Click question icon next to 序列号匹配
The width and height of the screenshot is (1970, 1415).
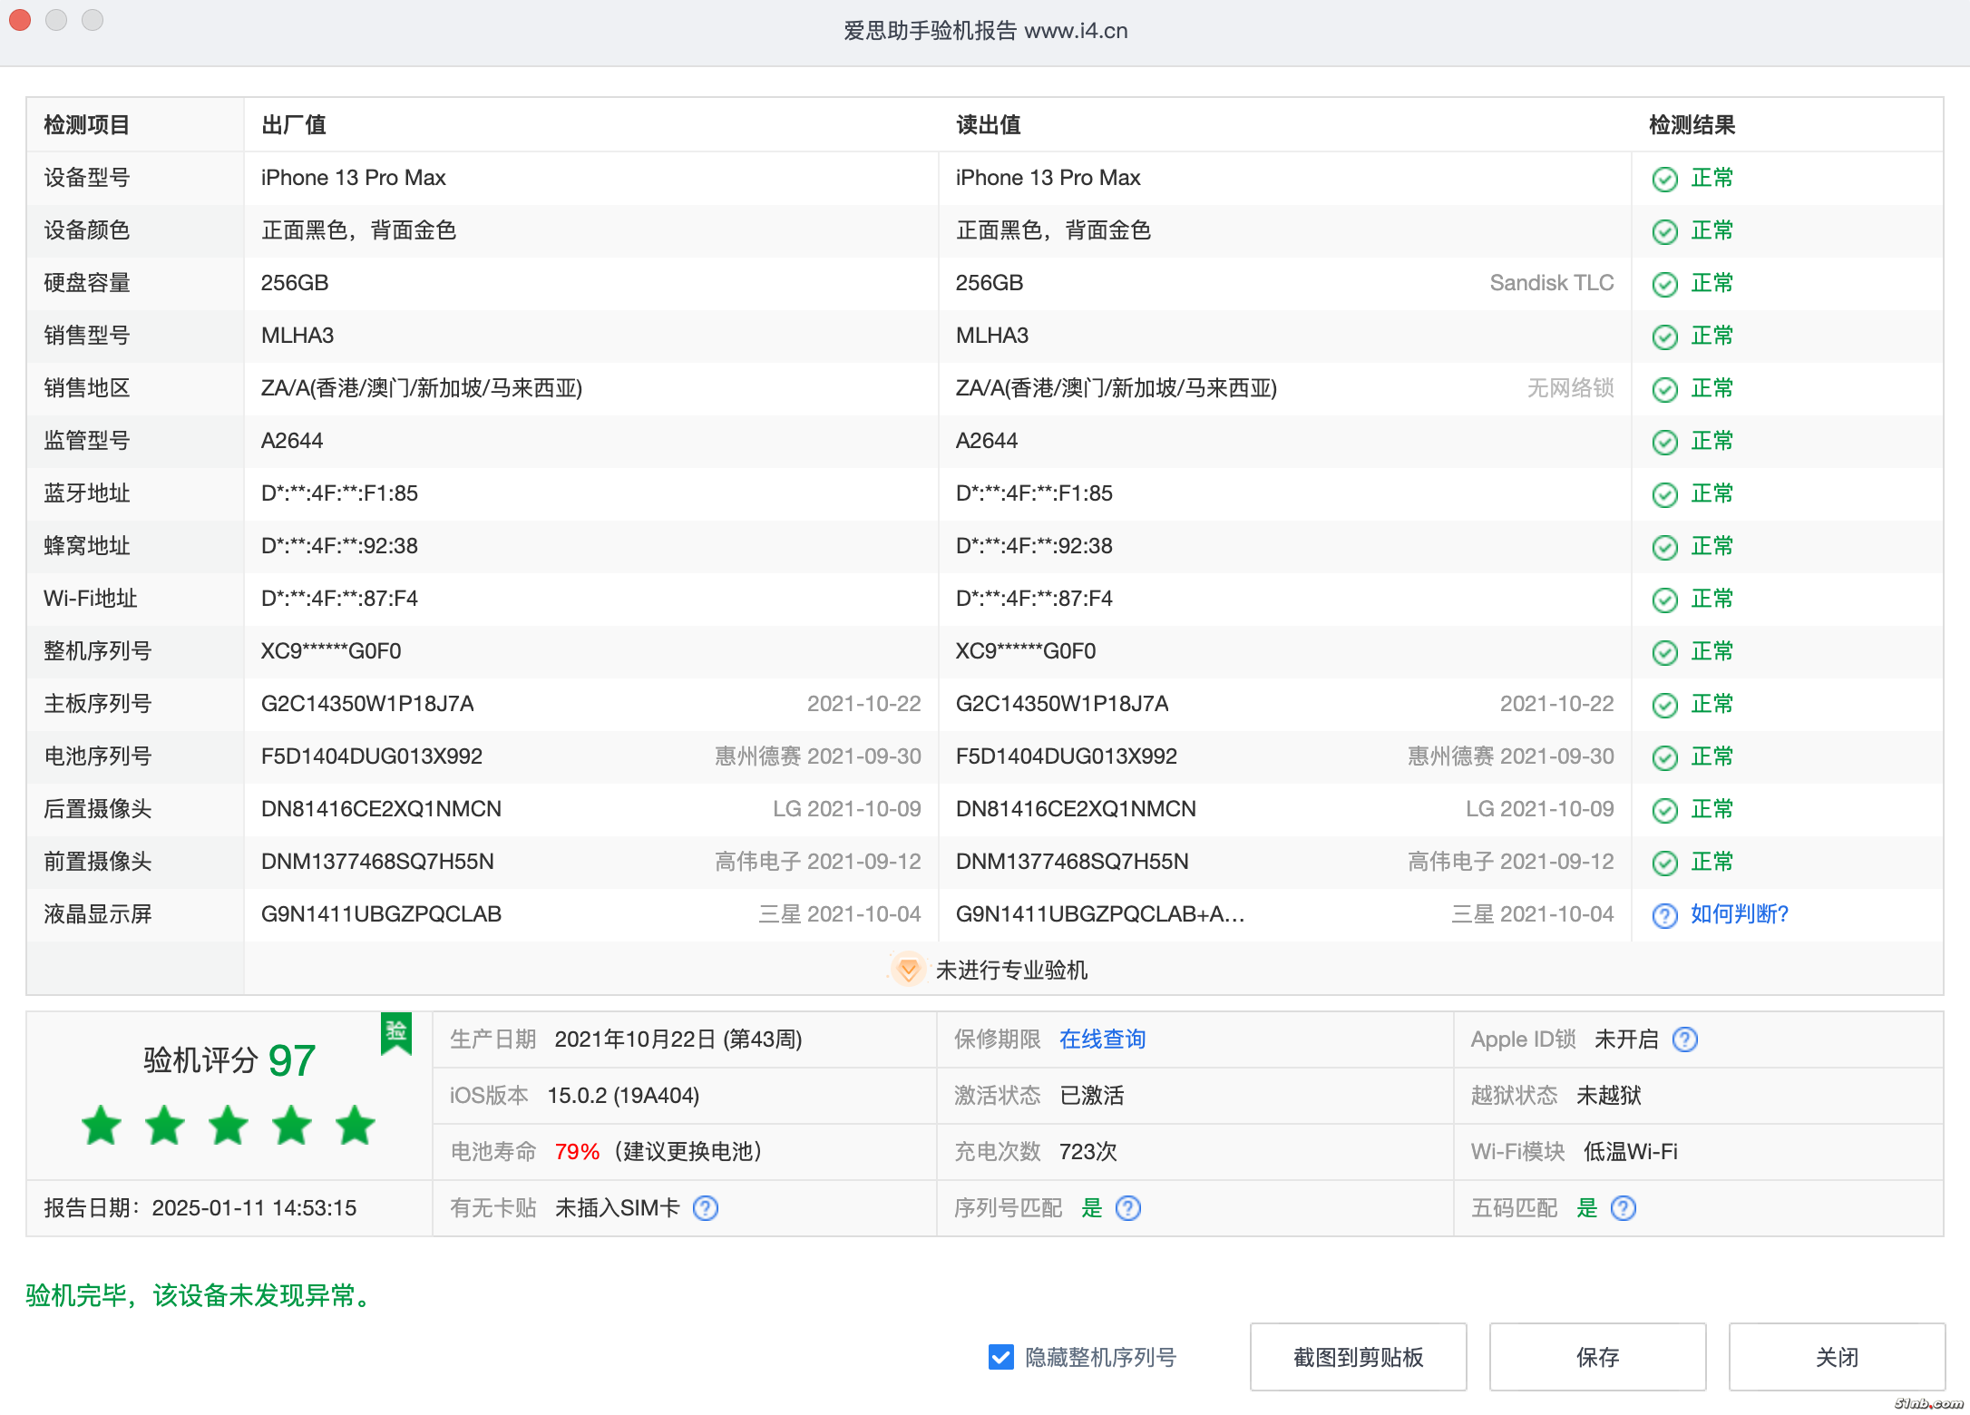click(1127, 1208)
